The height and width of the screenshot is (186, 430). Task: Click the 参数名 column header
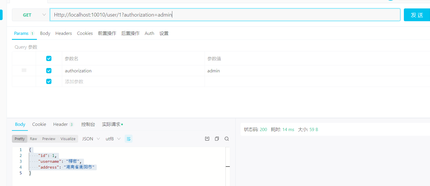click(71, 58)
